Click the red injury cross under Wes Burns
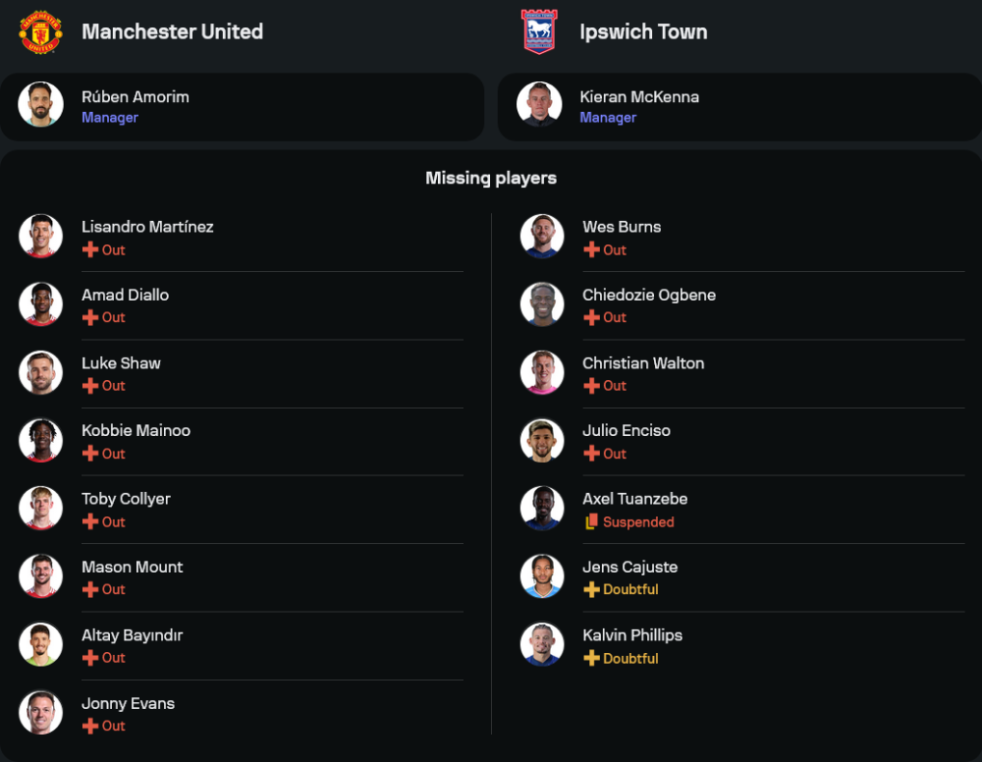The width and height of the screenshot is (982, 762). pyautogui.click(x=591, y=249)
